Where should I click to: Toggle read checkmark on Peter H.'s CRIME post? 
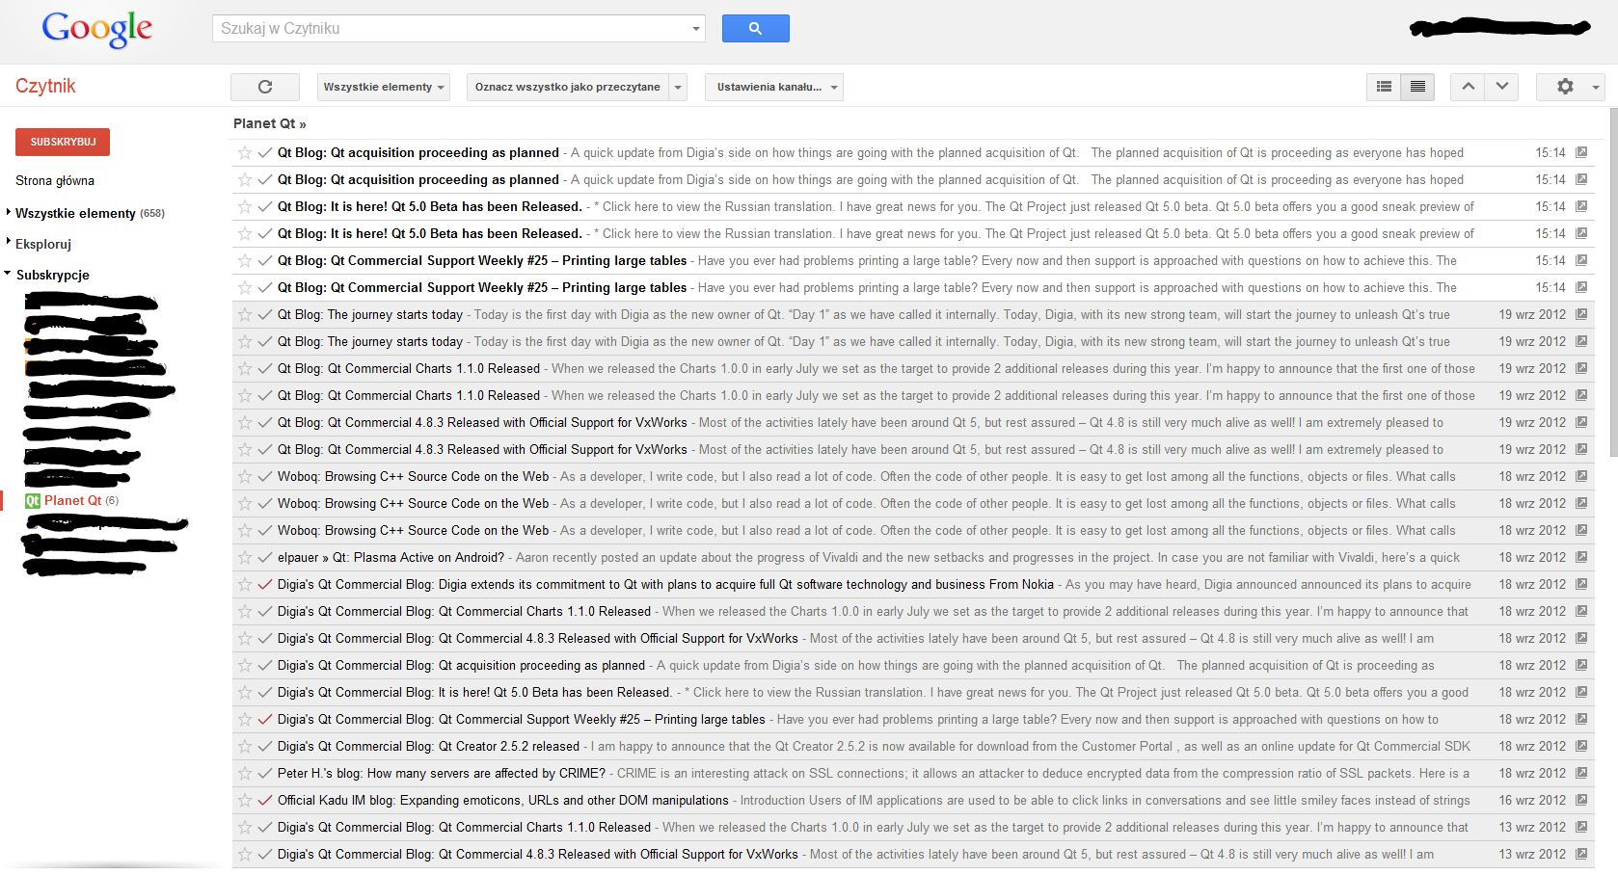point(265,773)
